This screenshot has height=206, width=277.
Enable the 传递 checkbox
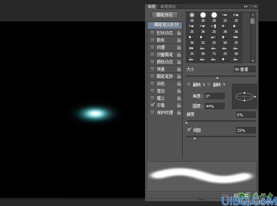152,69
